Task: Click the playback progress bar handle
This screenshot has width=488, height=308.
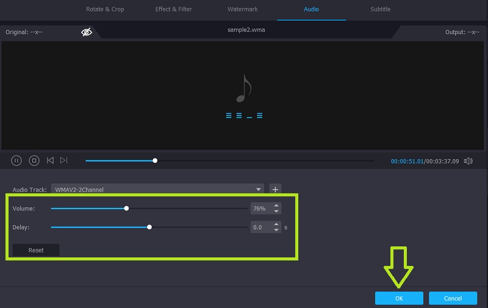Action: click(x=155, y=160)
